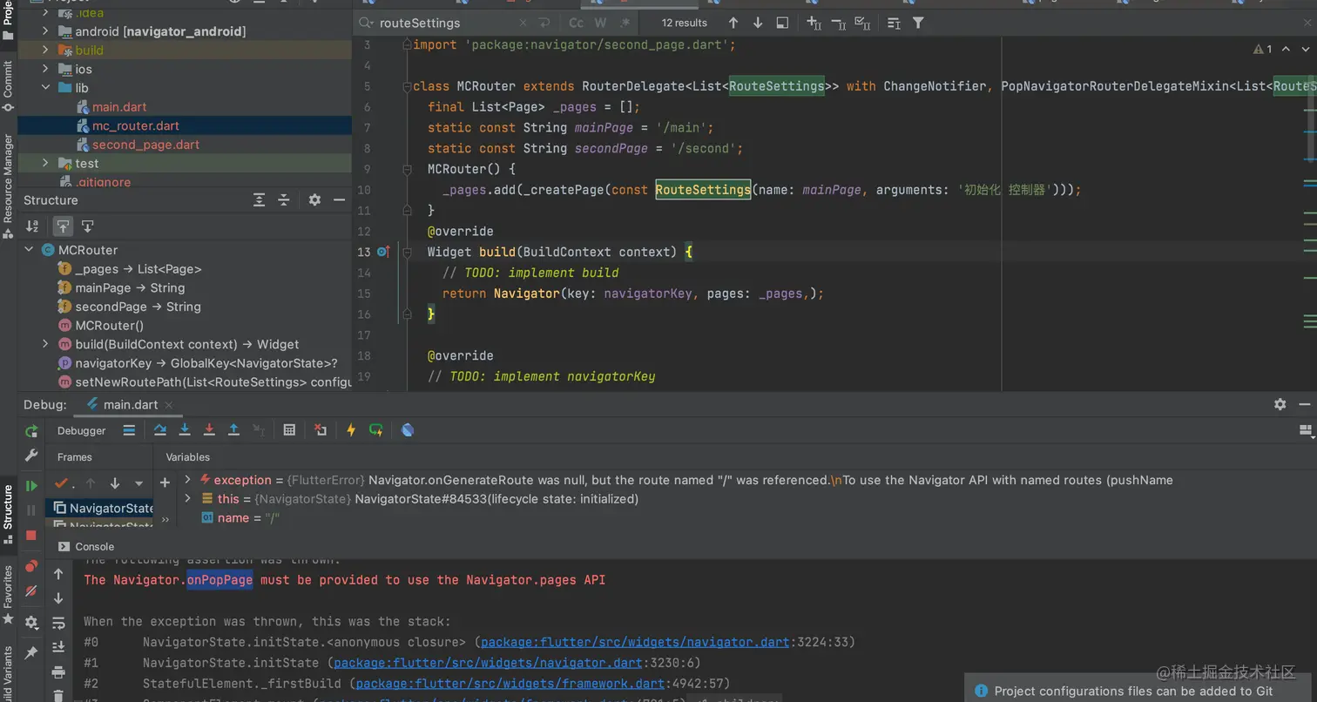Toggle autoscroll from source in Structure
The image size is (1317, 702).
(87, 226)
